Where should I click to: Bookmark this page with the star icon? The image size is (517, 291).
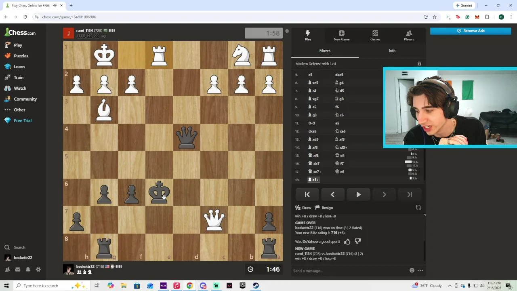point(435,17)
